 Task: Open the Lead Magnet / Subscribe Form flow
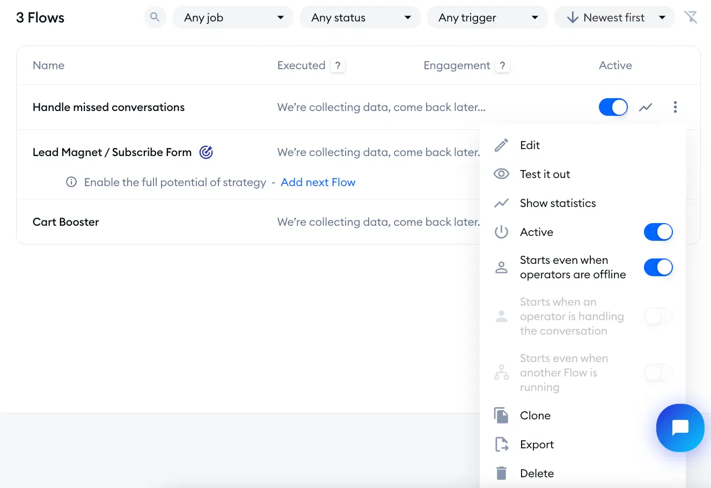click(112, 152)
